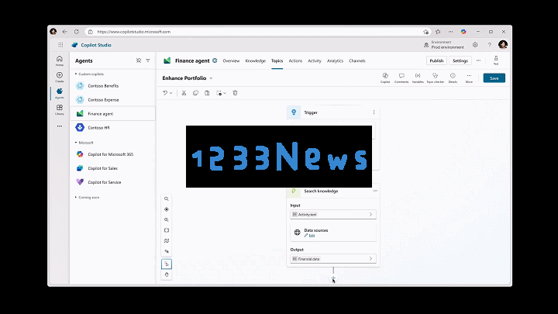
Task: Open the Agents filter icon
Action: (148, 60)
